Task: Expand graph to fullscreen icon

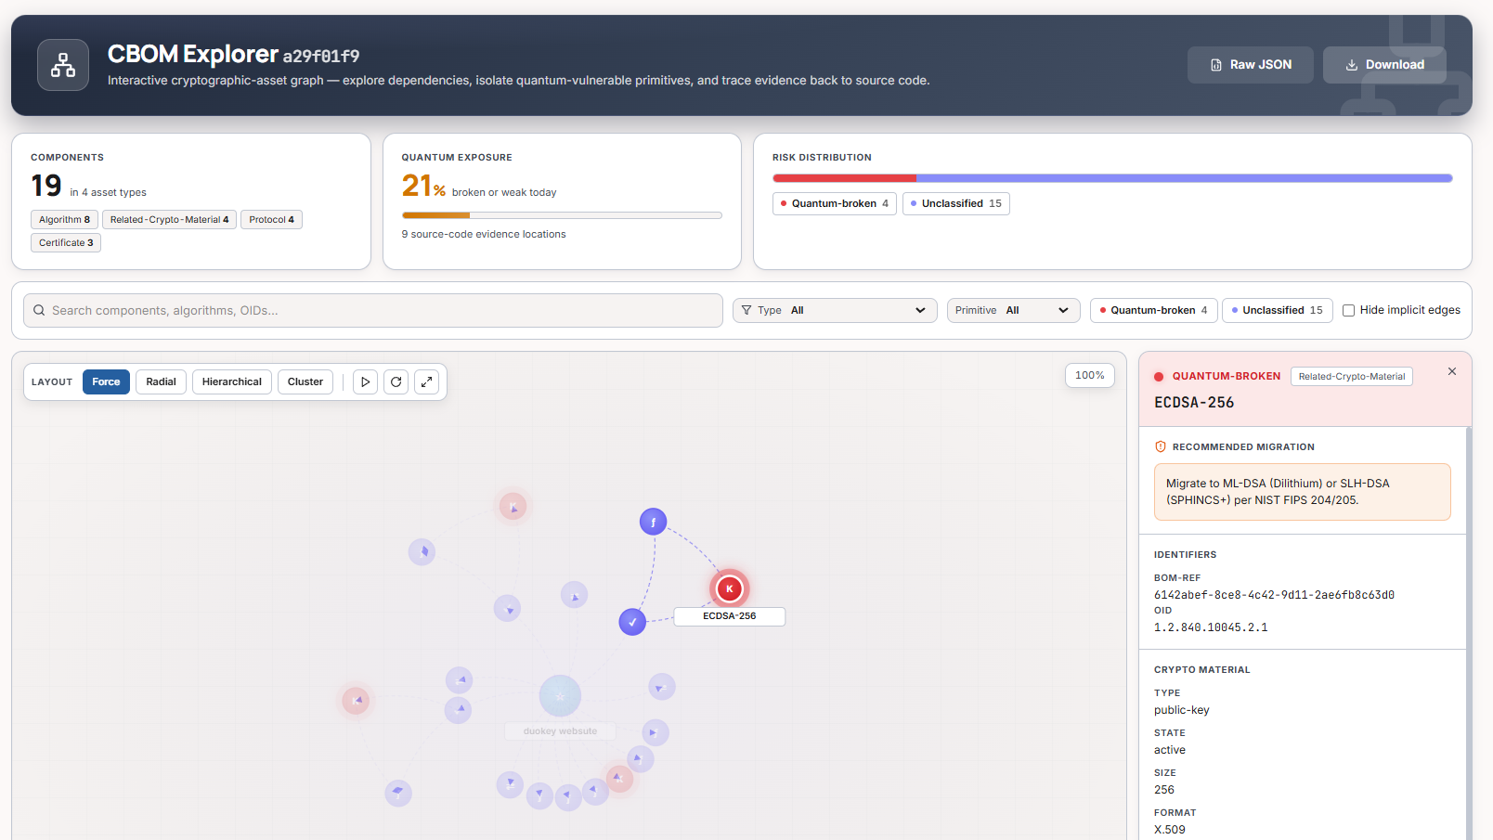Action: click(427, 381)
